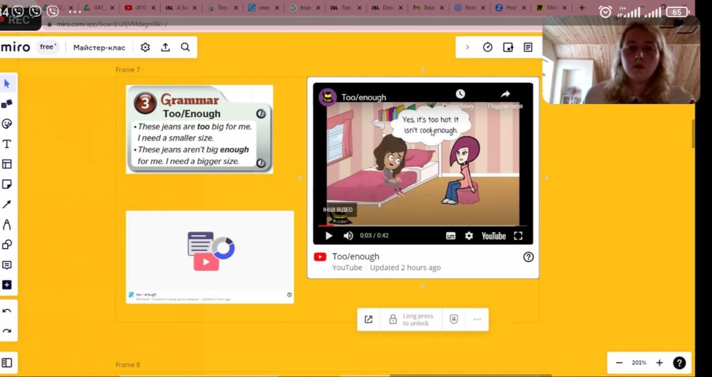
Task: Open help for the YouTube embed card
Action: [528, 257]
